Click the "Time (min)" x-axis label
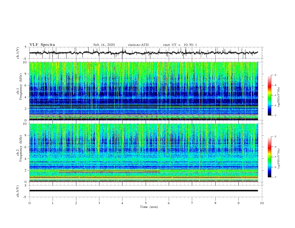The height and width of the screenshot is (228, 295). coord(149,207)
